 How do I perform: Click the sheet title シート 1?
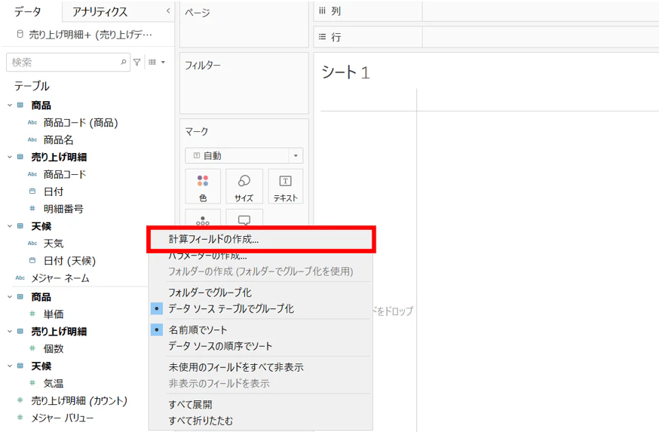pyautogui.click(x=345, y=72)
